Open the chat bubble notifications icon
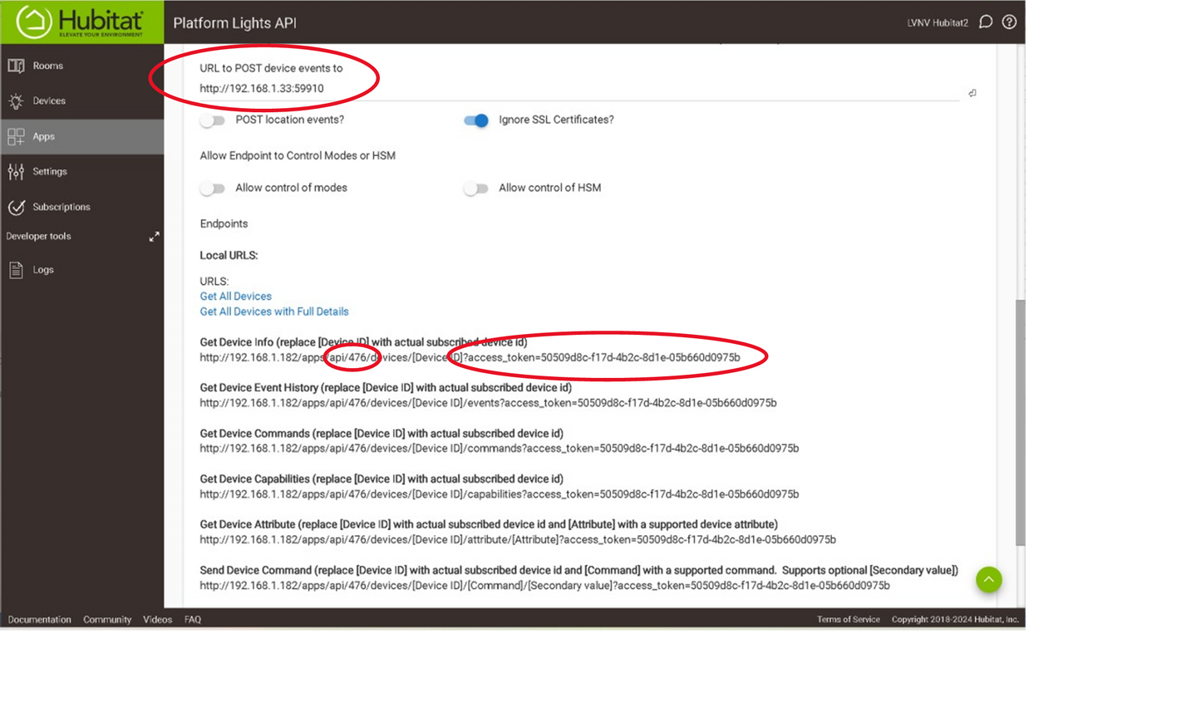 coord(986,22)
